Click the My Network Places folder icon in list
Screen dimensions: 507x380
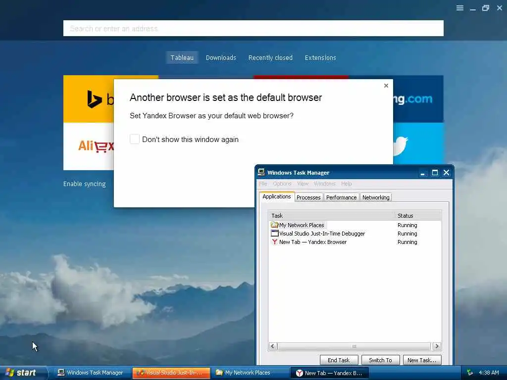tap(274, 225)
